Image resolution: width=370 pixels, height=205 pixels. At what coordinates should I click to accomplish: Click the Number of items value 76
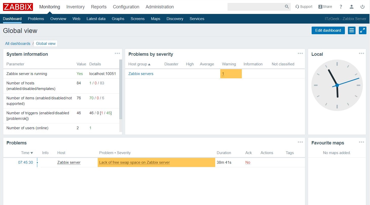click(79, 98)
